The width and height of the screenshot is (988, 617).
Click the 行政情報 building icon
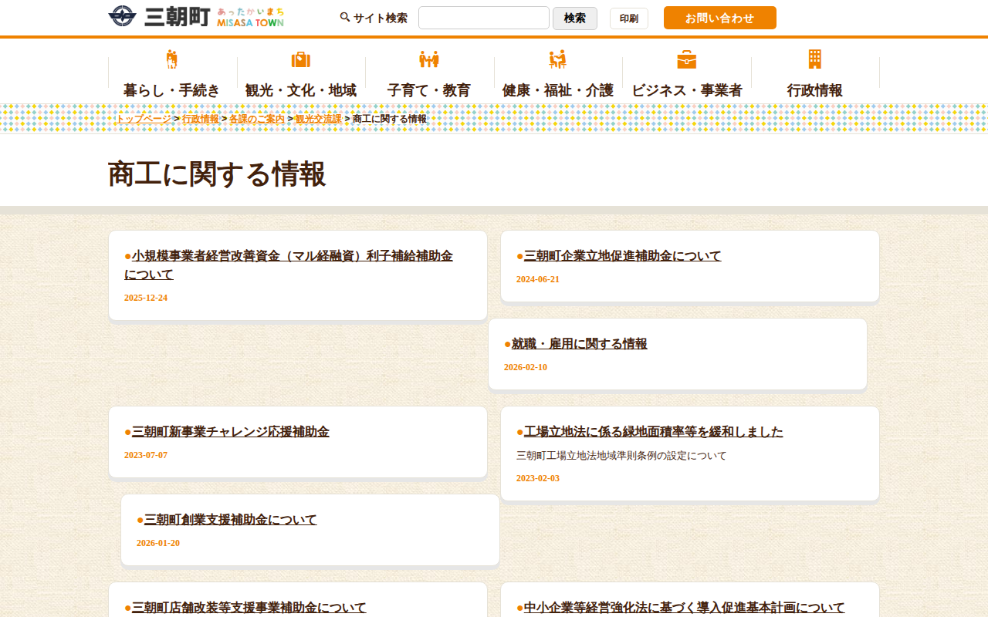point(815,59)
